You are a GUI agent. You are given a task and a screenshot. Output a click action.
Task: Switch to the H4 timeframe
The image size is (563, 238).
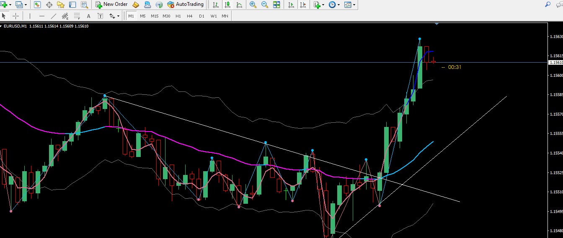click(x=190, y=16)
